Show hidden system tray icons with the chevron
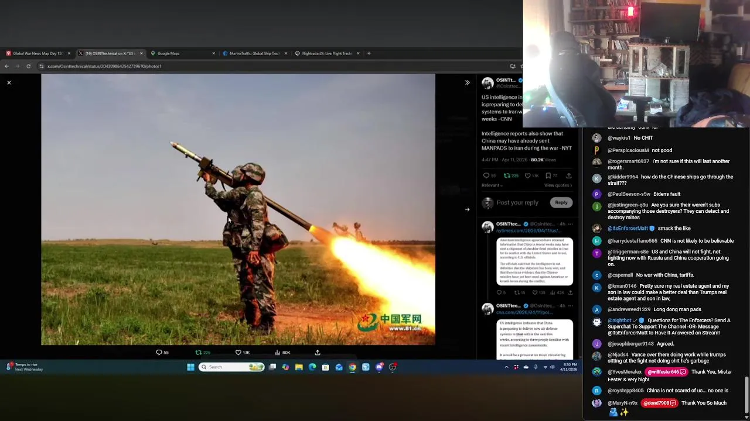 [506, 367]
